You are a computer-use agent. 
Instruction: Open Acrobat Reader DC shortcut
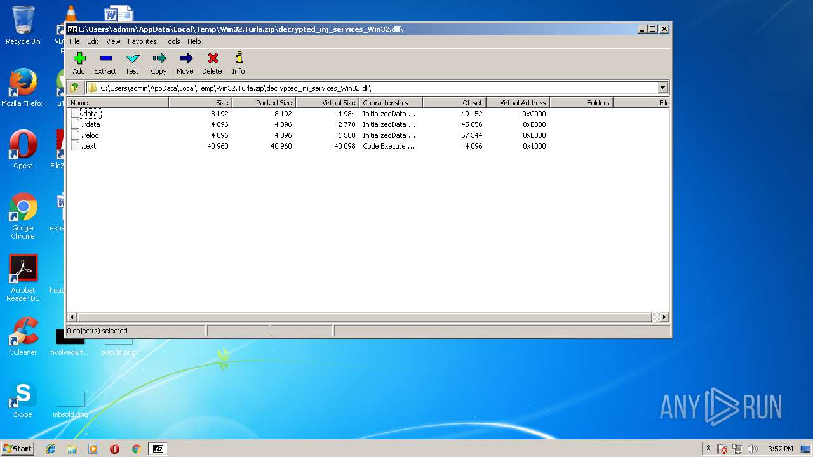[x=23, y=278]
